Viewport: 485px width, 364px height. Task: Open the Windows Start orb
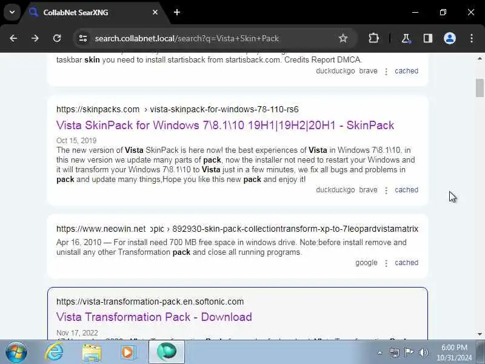point(16,352)
